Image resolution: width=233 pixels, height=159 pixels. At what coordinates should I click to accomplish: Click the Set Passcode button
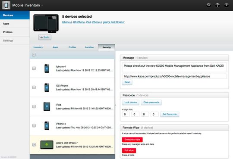coord(170,114)
